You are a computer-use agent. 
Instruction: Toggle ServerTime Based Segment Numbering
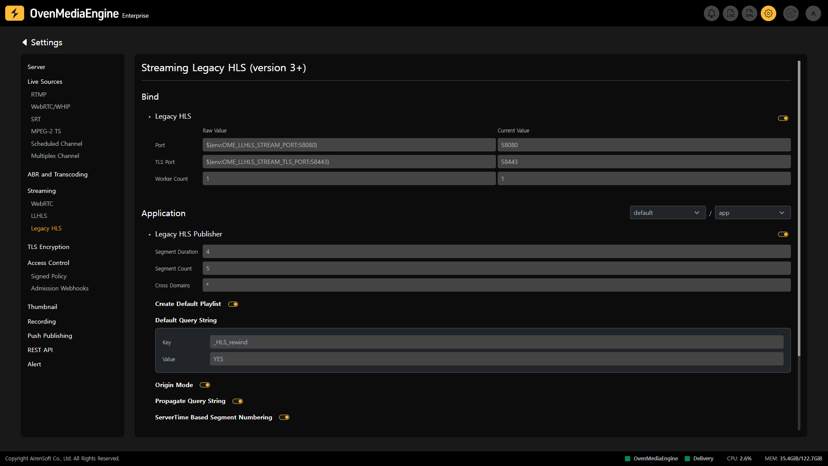[284, 417]
